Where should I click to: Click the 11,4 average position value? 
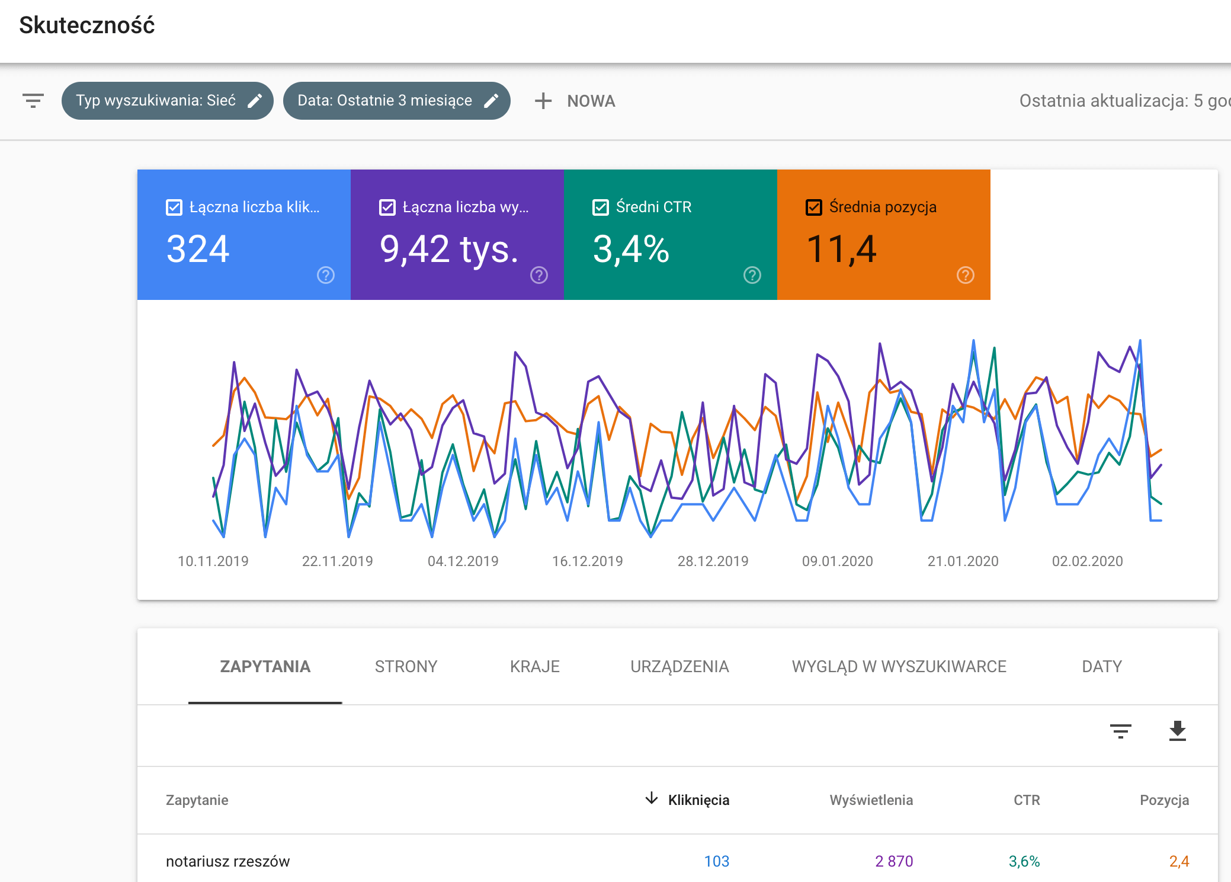pyautogui.click(x=841, y=249)
